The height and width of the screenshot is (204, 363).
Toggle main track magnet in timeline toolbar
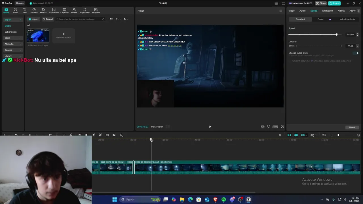coord(289,135)
